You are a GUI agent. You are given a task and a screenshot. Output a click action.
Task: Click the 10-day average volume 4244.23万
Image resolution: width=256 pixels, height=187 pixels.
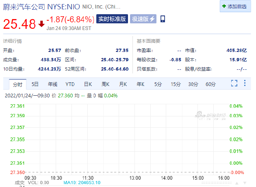point(49,69)
